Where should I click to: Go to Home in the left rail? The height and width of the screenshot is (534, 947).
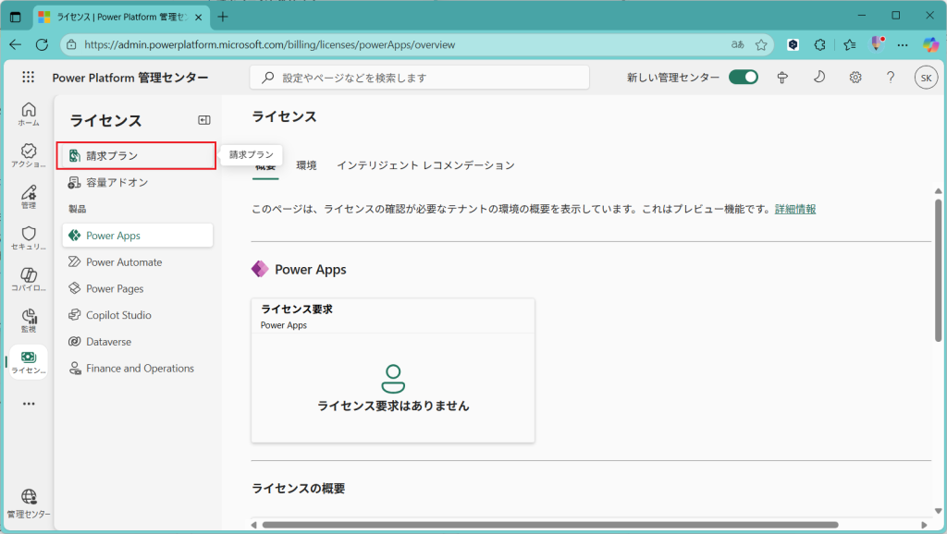[x=29, y=114]
